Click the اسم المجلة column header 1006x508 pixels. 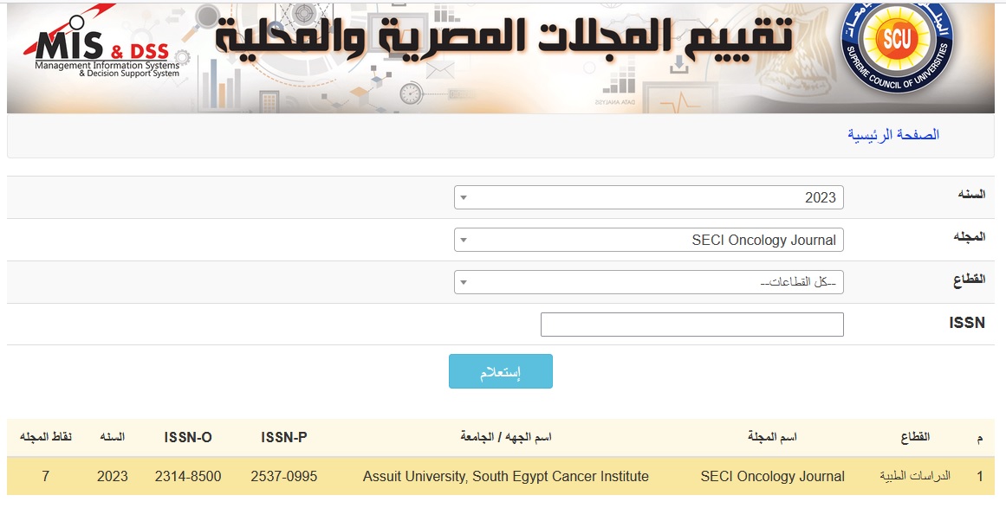click(x=772, y=438)
